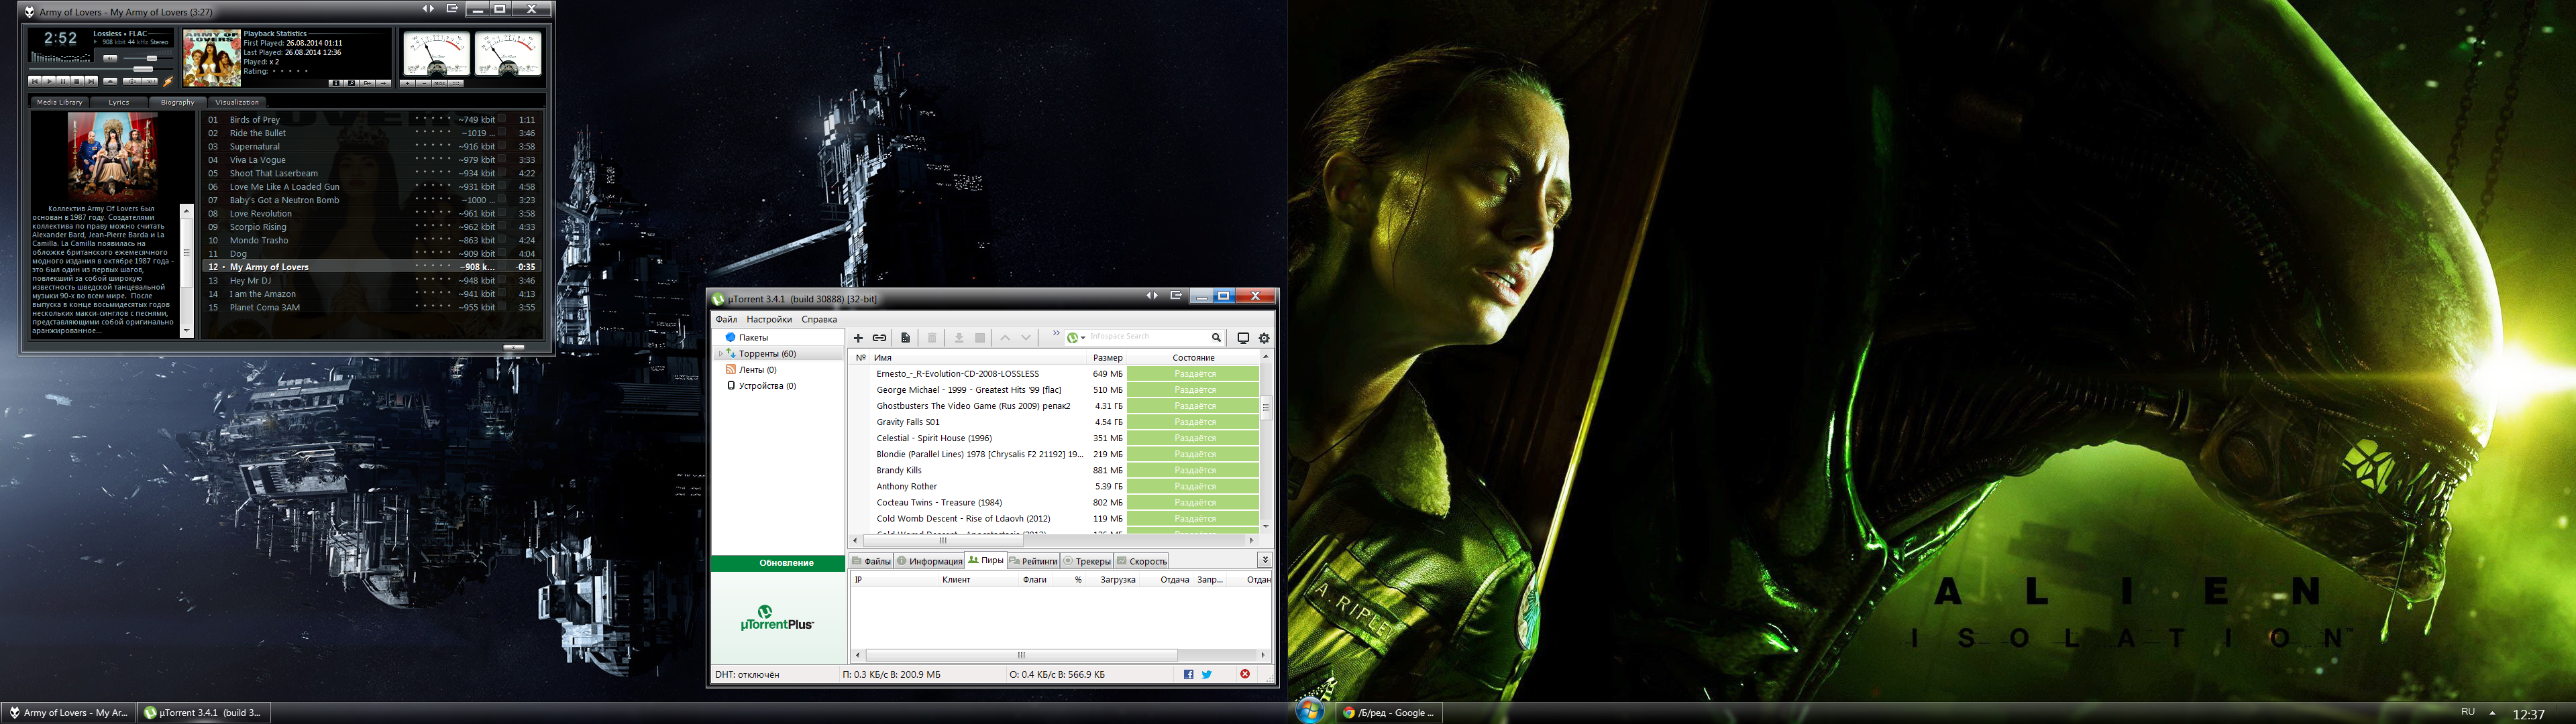Open uTorrent preferences gear icon
The height and width of the screenshot is (724, 2576).
click(1264, 338)
